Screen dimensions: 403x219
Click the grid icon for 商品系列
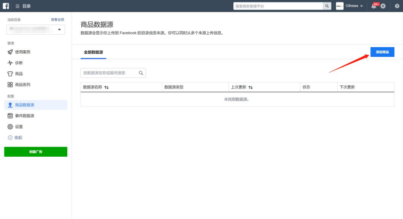point(10,85)
